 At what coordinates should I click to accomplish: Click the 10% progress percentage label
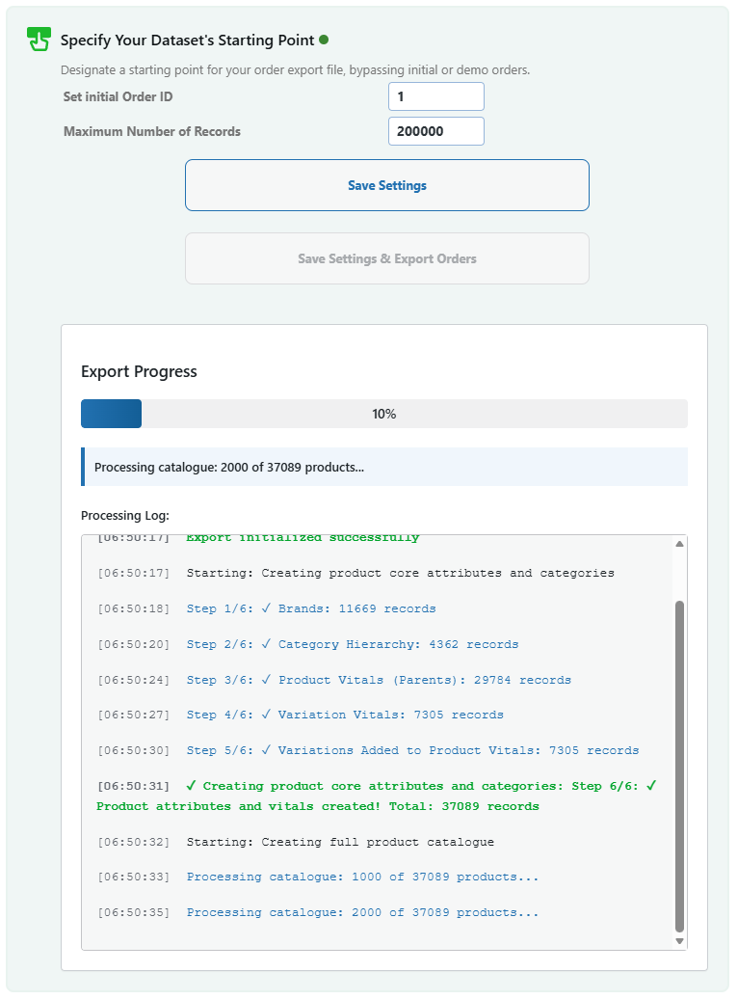click(383, 414)
